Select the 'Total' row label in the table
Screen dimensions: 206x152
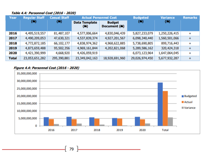(x=13, y=58)
